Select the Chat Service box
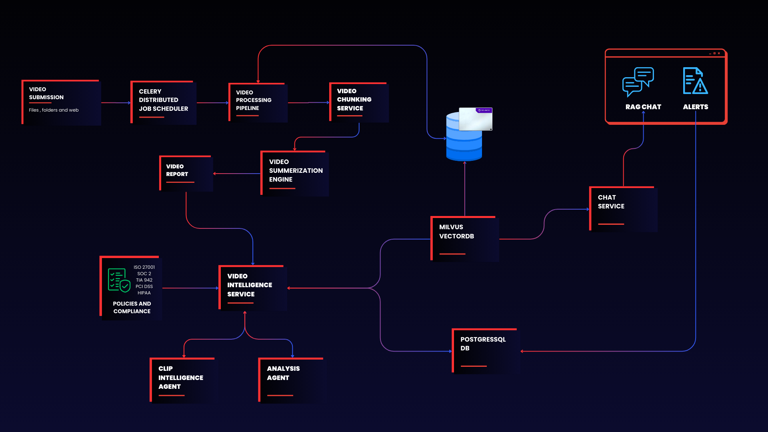 (x=623, y=209)
